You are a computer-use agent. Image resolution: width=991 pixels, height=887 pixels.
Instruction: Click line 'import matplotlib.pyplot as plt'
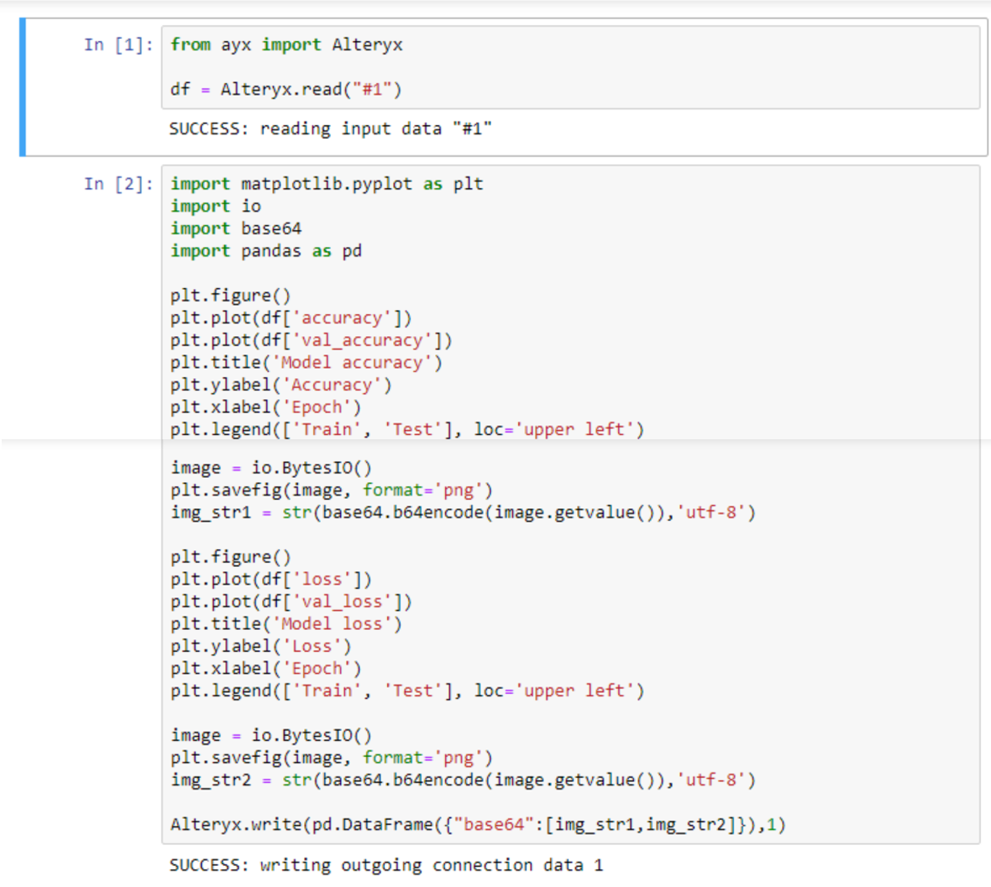(x=327, y=184)
